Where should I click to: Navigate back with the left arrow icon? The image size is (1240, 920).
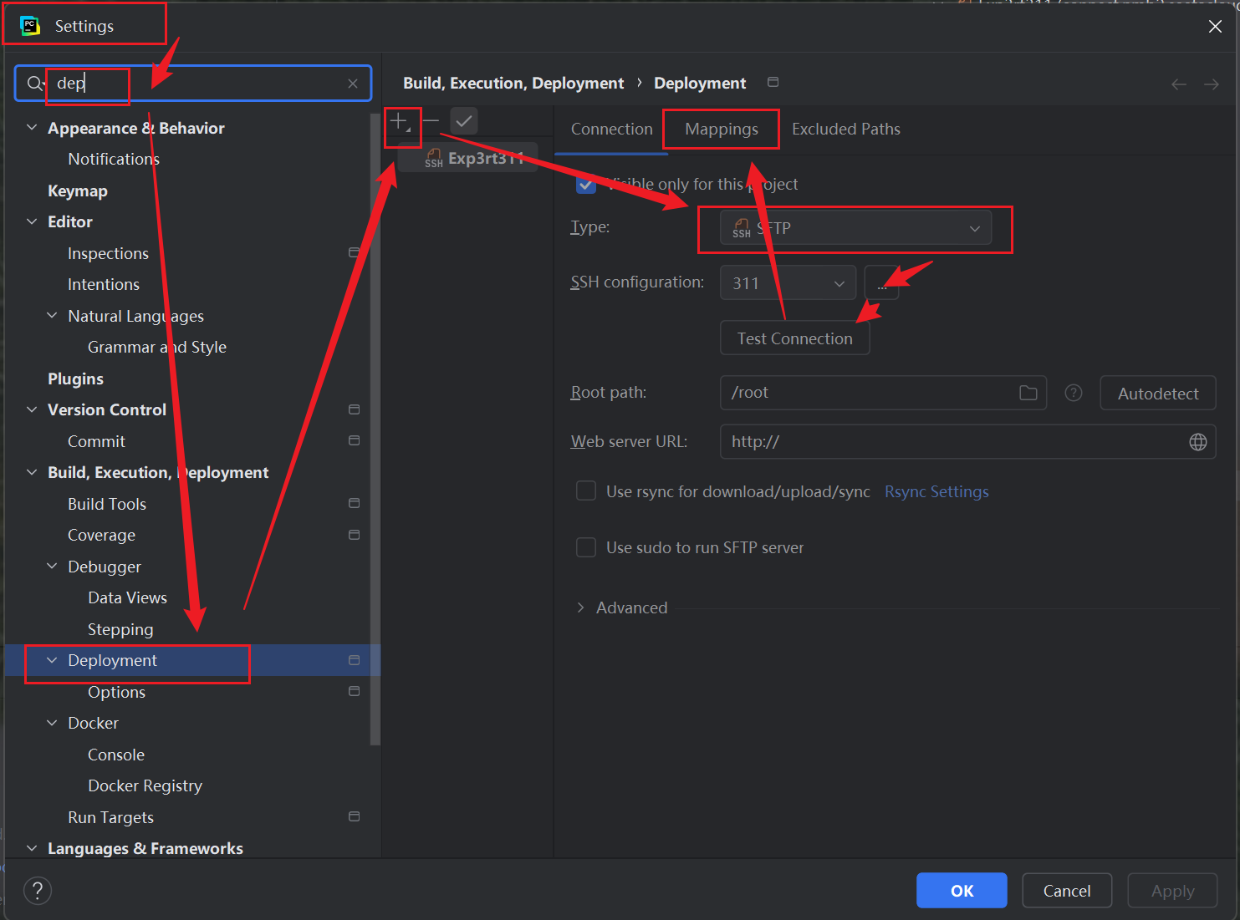[1178, 84]
